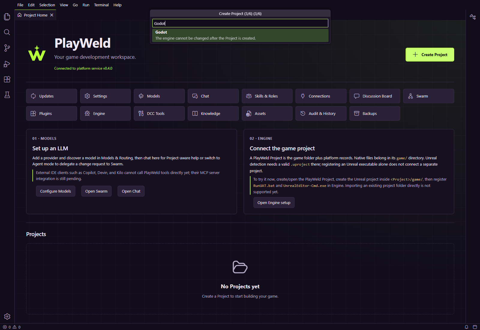Click the empty projects folder icon
This screenshot has width=480, height=330.
pos(240,267)
